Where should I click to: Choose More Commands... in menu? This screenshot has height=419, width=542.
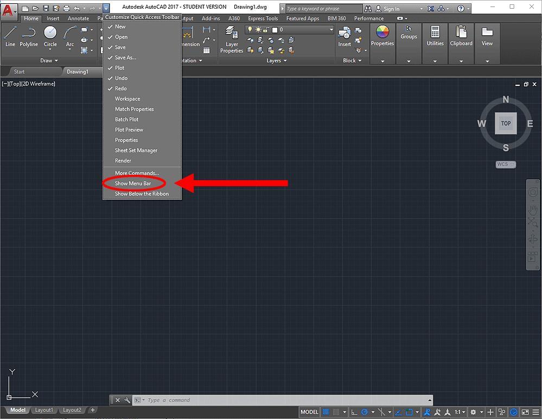(x=142, y=173)
